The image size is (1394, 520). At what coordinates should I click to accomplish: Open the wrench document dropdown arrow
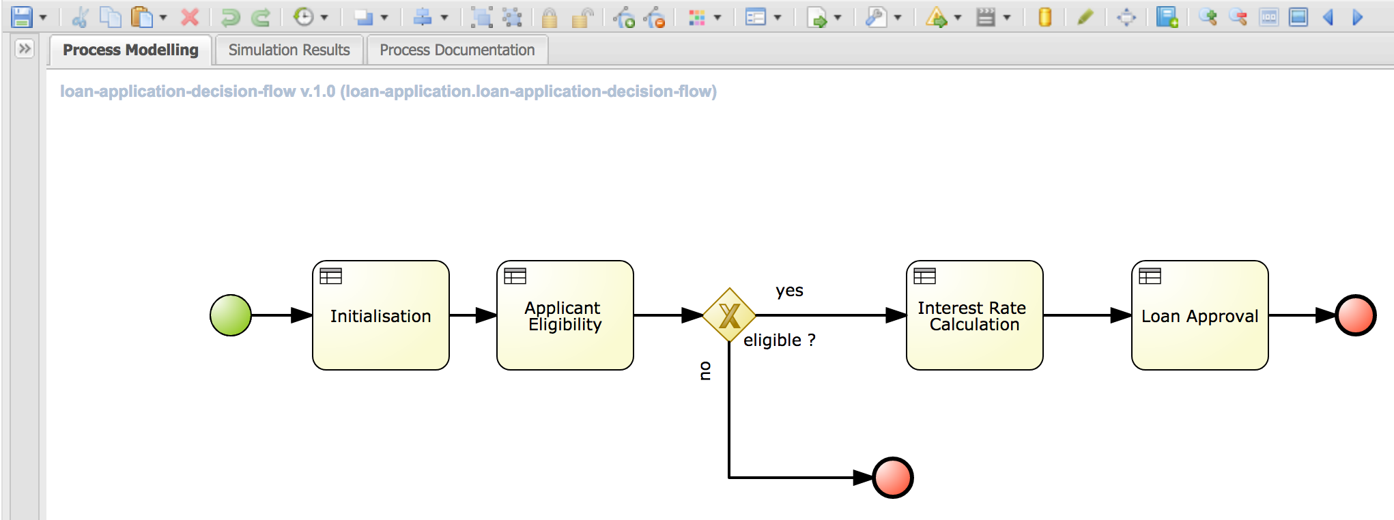pyautogui.click(x=898, y=18)
